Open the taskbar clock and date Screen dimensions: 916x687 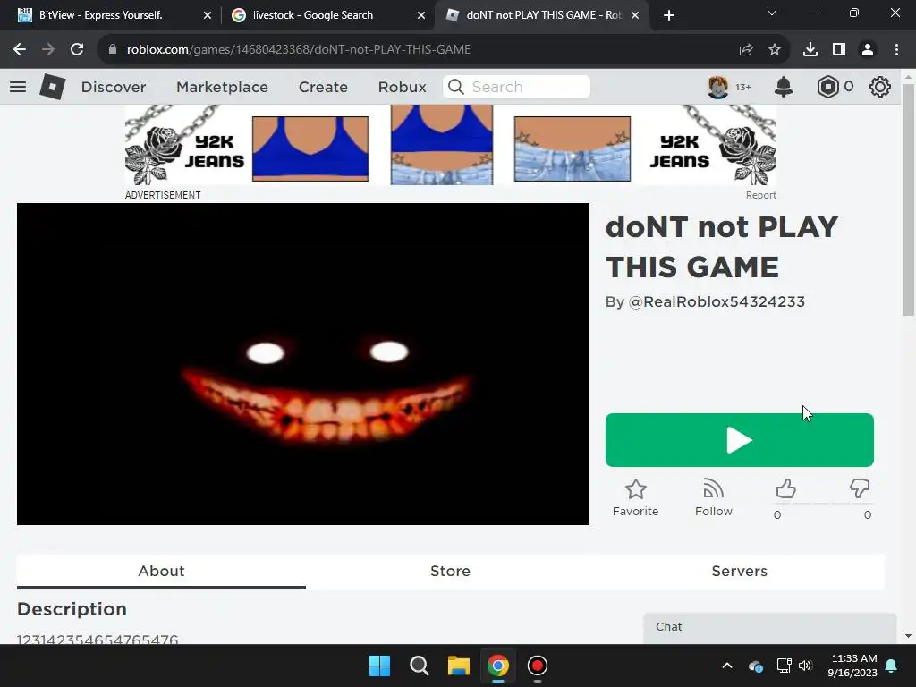tap(852, 666)
